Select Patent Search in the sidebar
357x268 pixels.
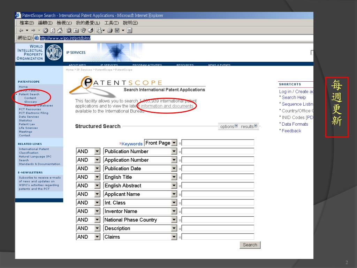(x=29, y=94)
